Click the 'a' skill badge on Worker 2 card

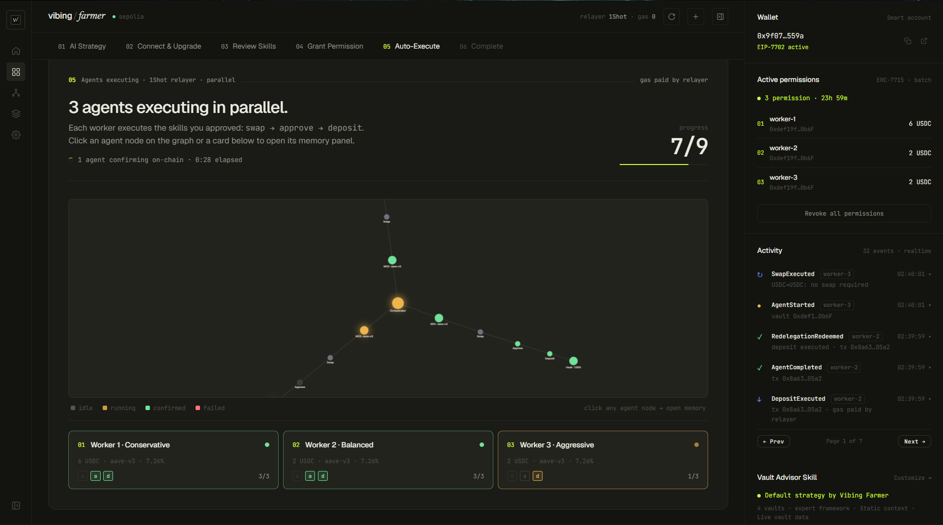310,476
